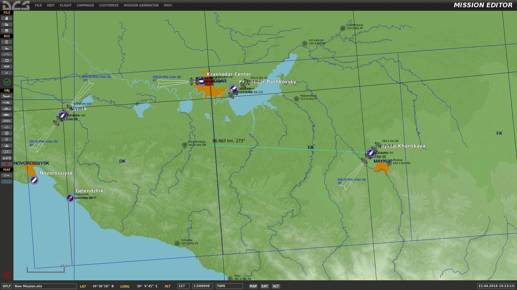Save mission with the floppy disk icon

point(7,31)
